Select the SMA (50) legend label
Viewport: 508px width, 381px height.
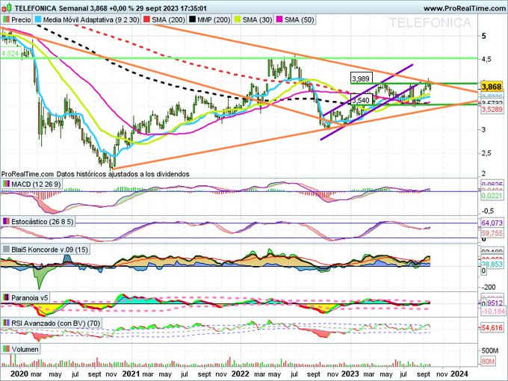(299, 19)
